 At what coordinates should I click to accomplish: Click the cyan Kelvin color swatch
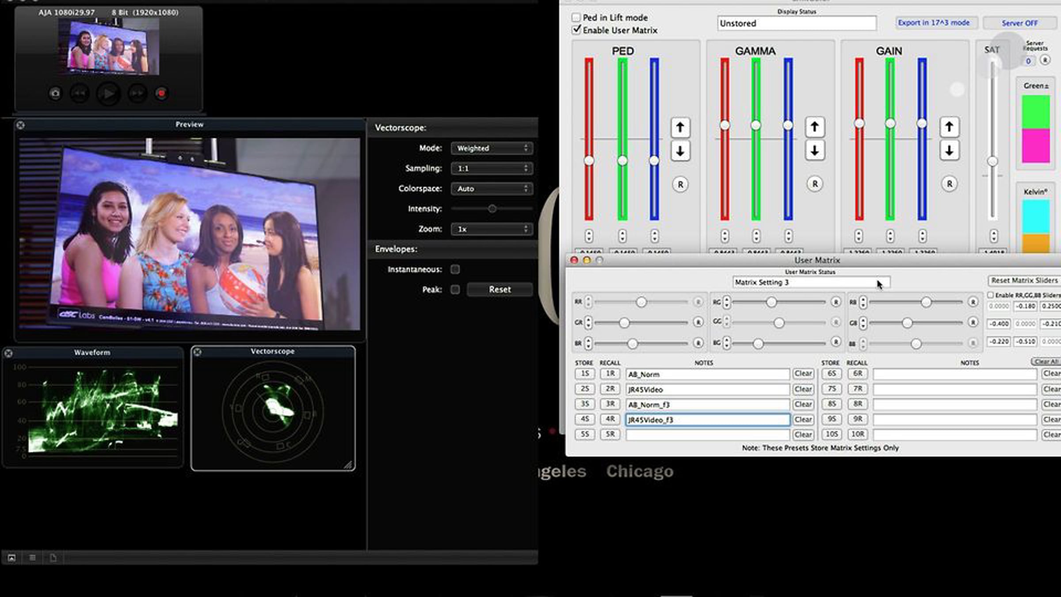[x=1035, y=217]
